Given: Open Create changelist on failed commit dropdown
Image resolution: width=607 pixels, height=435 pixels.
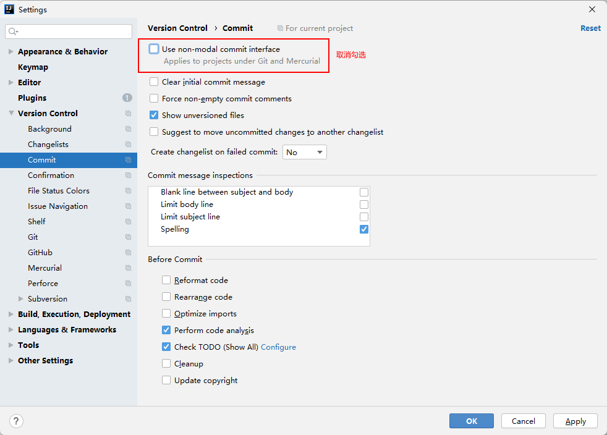Looking at the screenshot, I should pyautogui.click(x=305, y=152).
